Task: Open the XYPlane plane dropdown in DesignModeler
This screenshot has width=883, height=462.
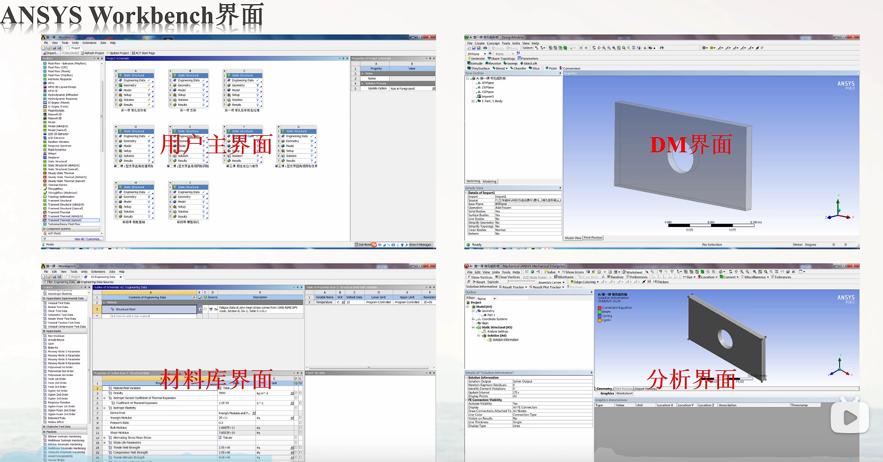Action: pyautogui.click(x=485, y=54)
